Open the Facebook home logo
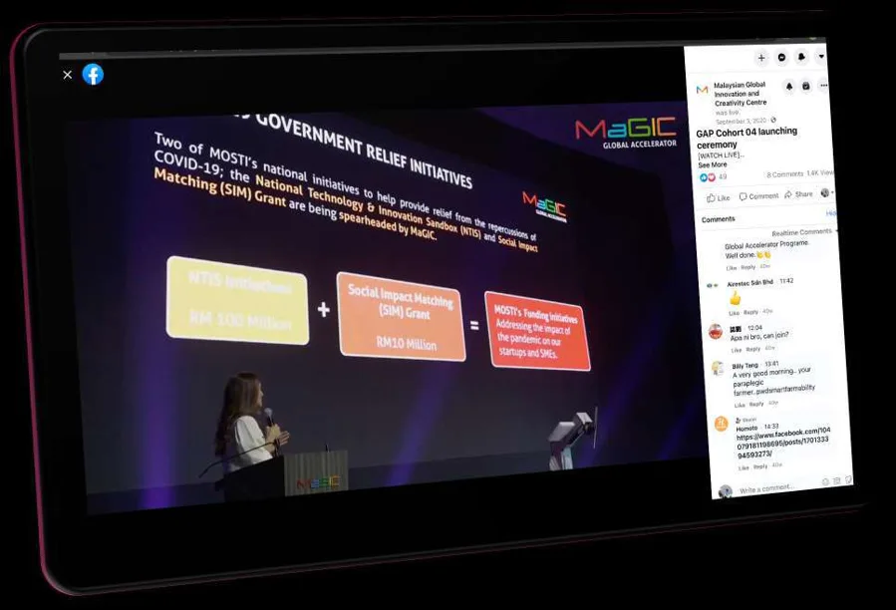 pos(93,75)
